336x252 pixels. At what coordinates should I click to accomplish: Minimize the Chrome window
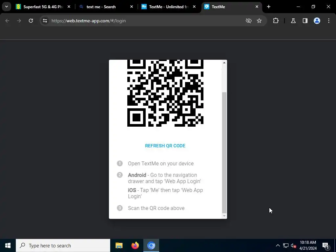tap(298, 7)
